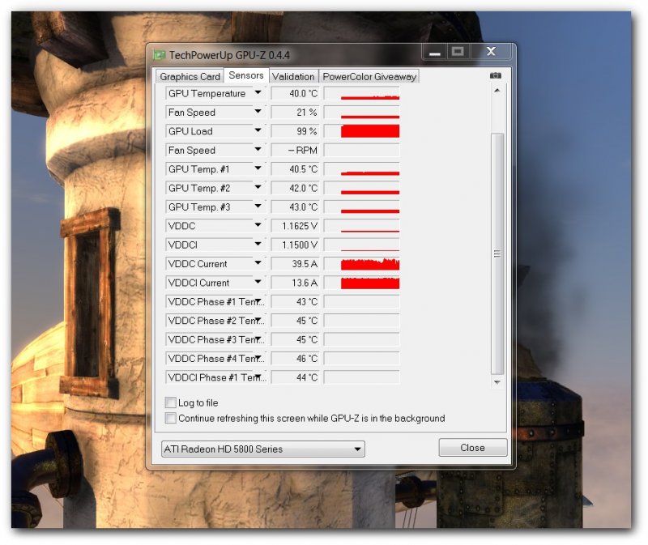
Task: Enable the Log to file checkbox
Action: tap(170, 402)
